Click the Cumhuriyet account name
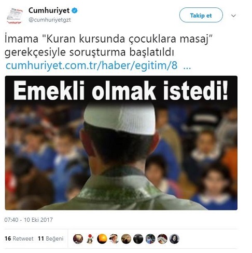 coord(49,10)
